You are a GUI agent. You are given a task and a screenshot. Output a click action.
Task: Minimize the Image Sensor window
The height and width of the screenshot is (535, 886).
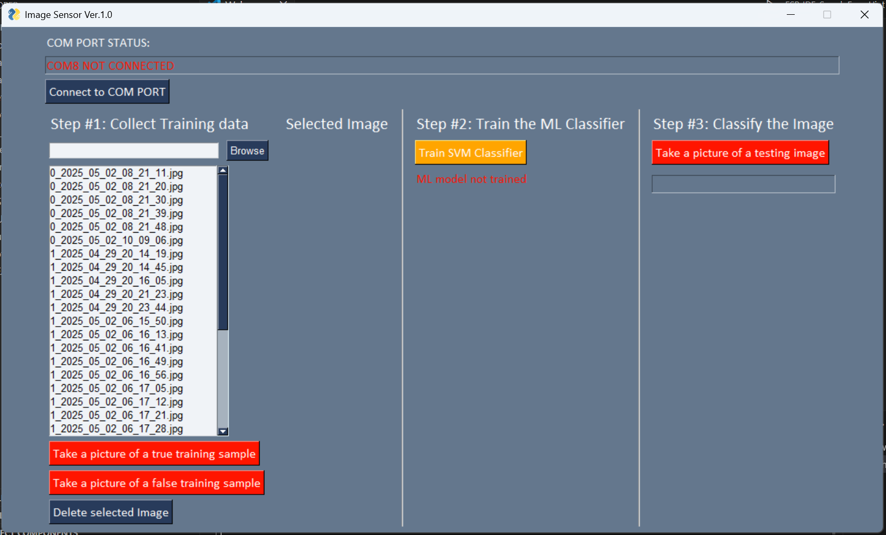tap(790, 15)
